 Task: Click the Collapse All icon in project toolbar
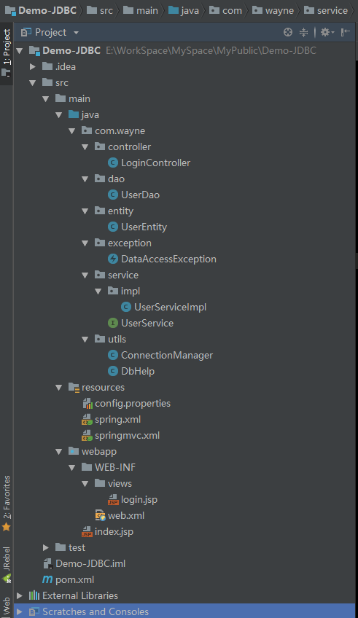pos(303,32)
